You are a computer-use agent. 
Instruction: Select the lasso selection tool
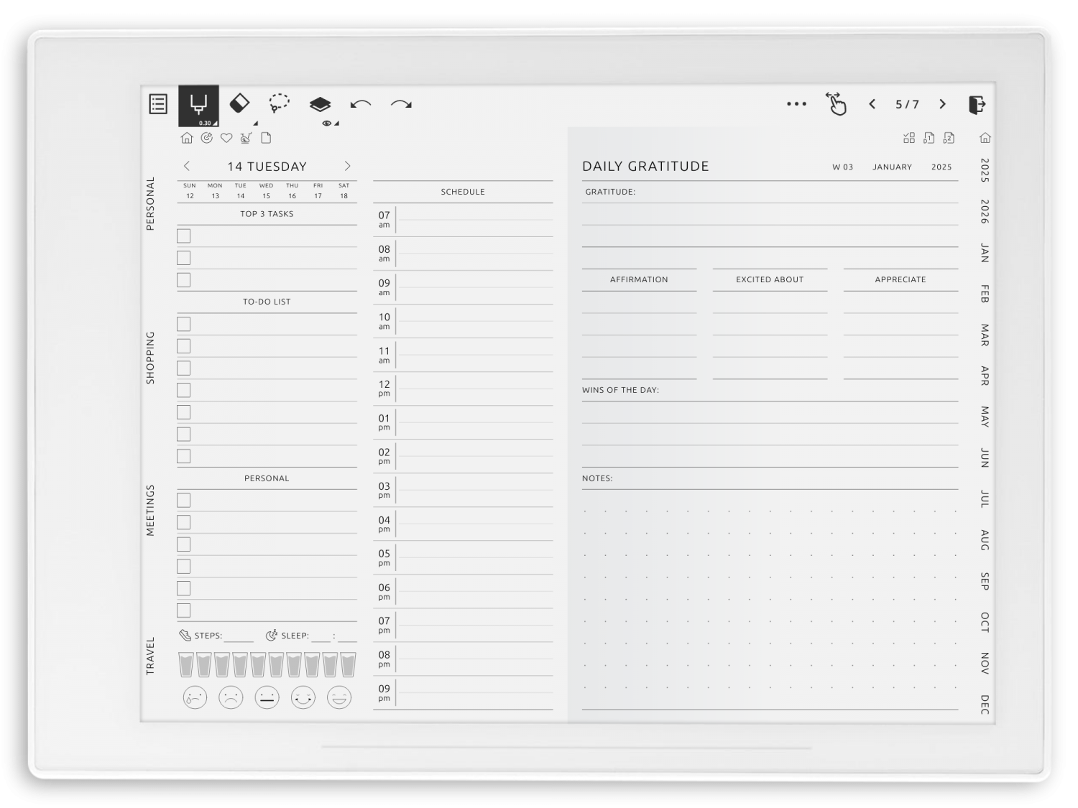coord(279,103)
